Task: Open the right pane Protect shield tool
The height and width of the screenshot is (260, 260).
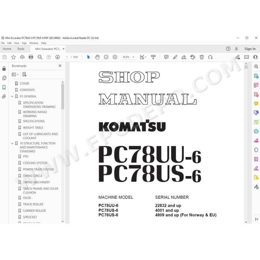Action: [256, 150]
